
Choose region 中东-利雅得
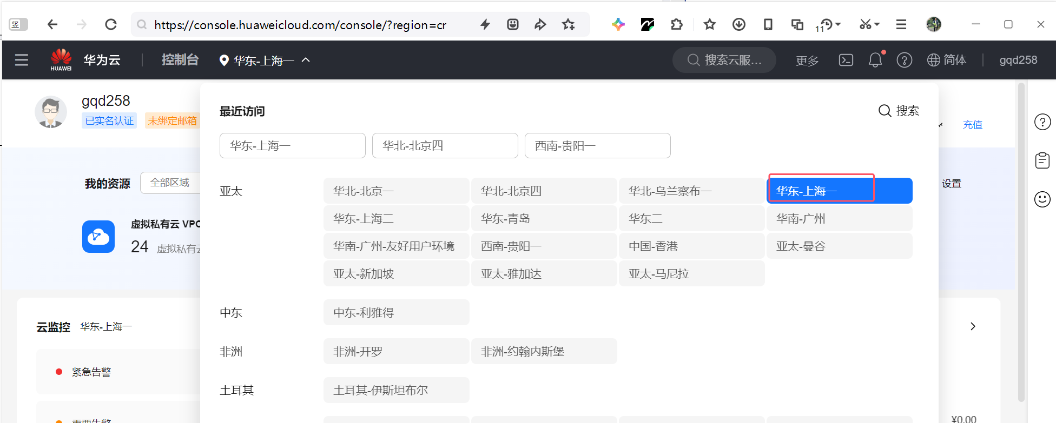coord(397,312)
